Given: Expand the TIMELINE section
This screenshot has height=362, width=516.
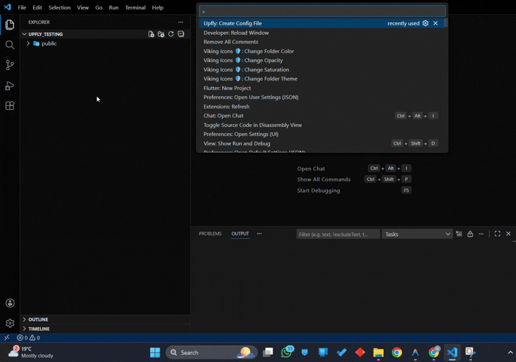Looking at the screenshot, I should (x=39, y=328).
